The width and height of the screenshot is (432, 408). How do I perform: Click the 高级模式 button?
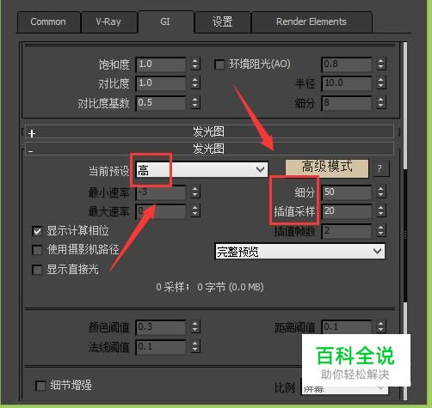click(327, 168)
